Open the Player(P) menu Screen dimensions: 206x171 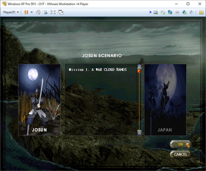tap(11, 12)
